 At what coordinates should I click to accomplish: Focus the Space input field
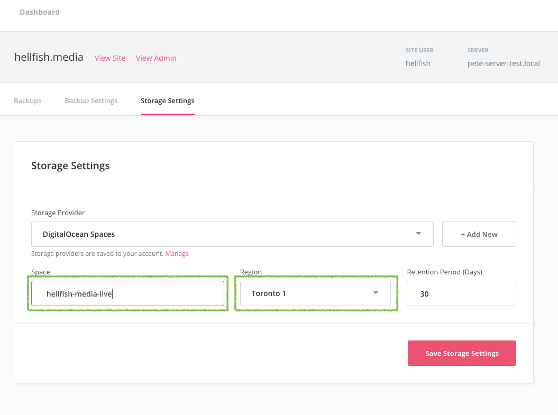(128, 293)
